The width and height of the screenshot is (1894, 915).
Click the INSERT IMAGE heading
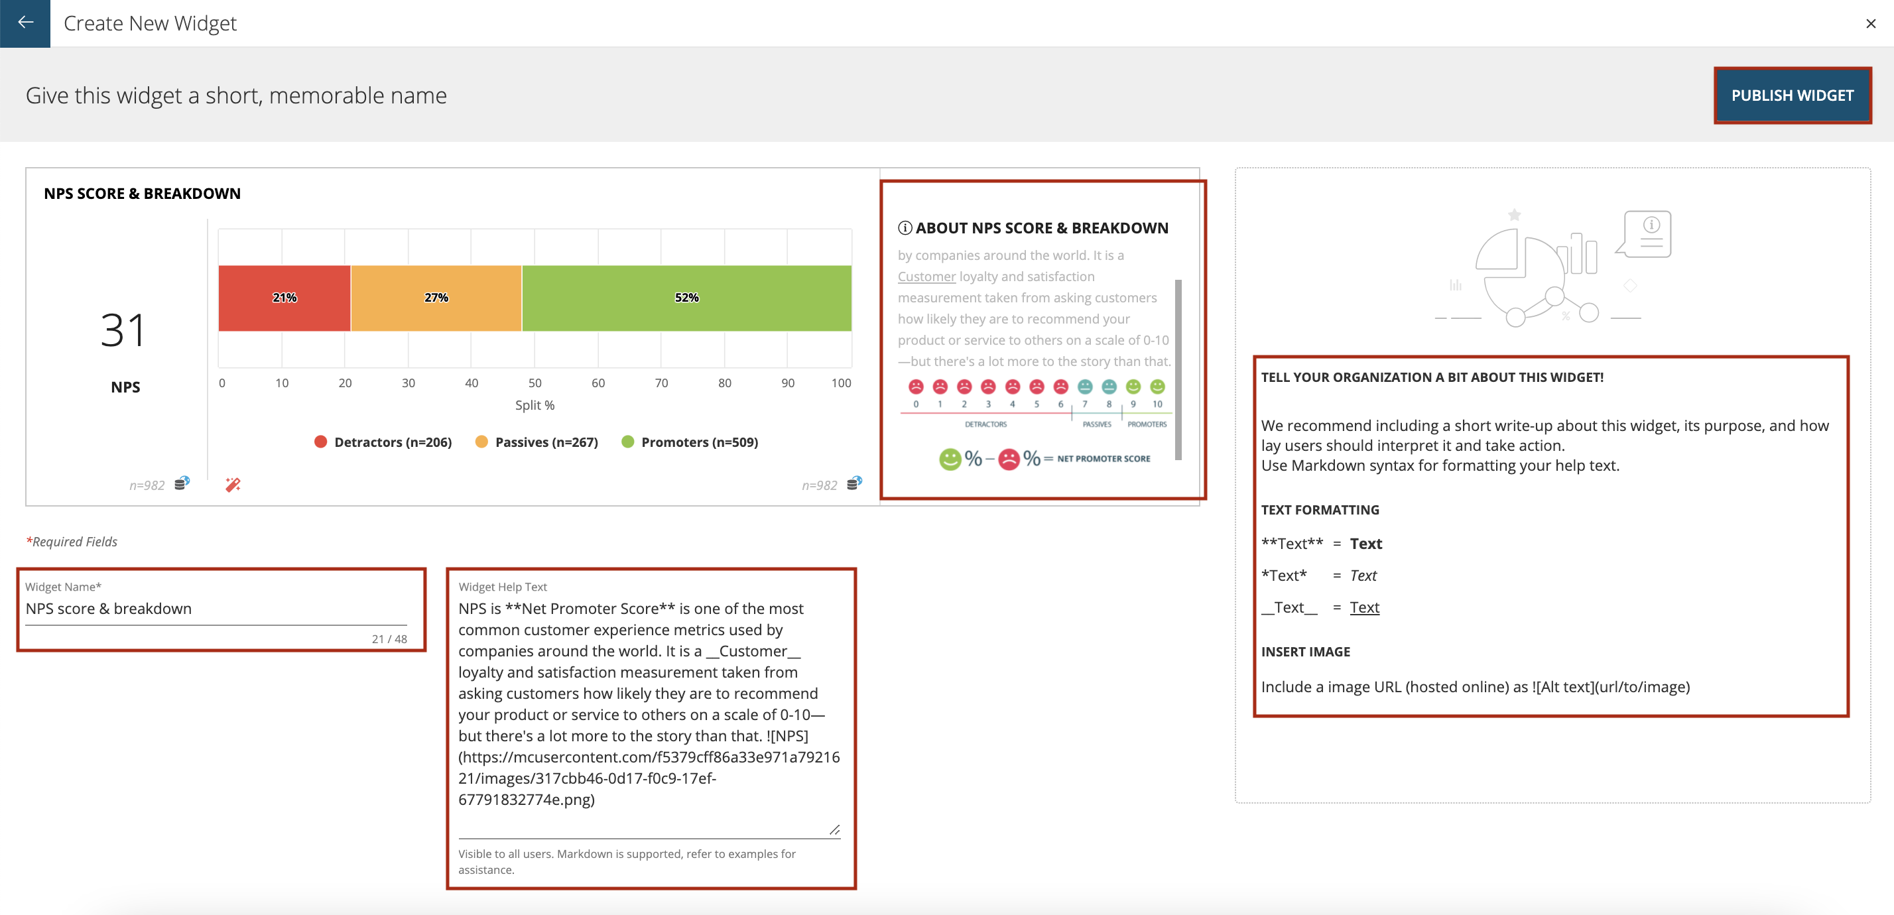(1305, 652)
